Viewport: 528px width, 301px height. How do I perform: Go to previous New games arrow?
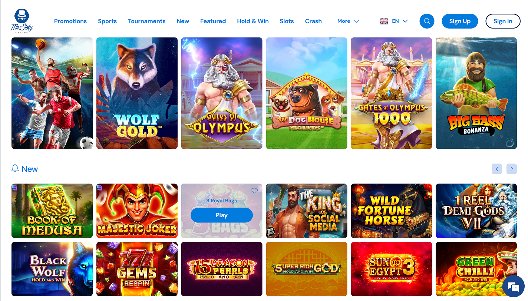coord(497,169)
